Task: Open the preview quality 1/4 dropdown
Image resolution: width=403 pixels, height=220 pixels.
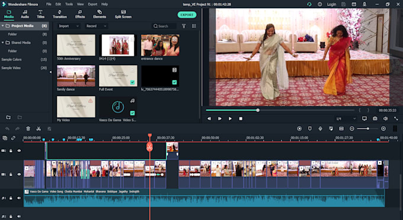Action: (x=346, y=119)
